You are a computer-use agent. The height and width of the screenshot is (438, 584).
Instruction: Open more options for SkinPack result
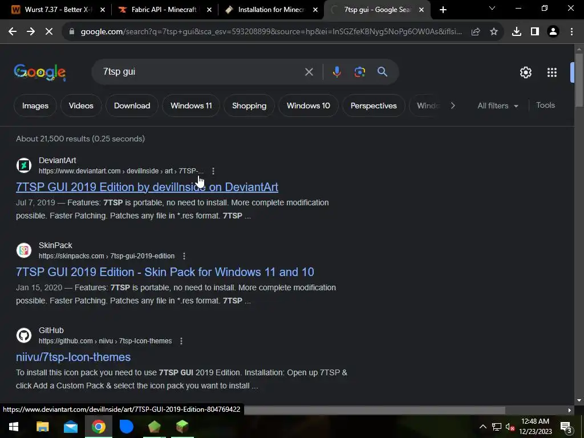[184, 256]
